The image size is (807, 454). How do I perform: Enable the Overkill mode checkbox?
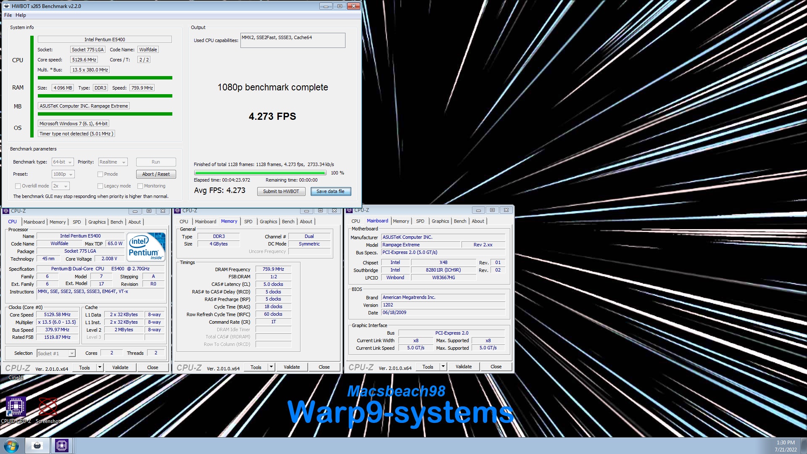[18, 186]
